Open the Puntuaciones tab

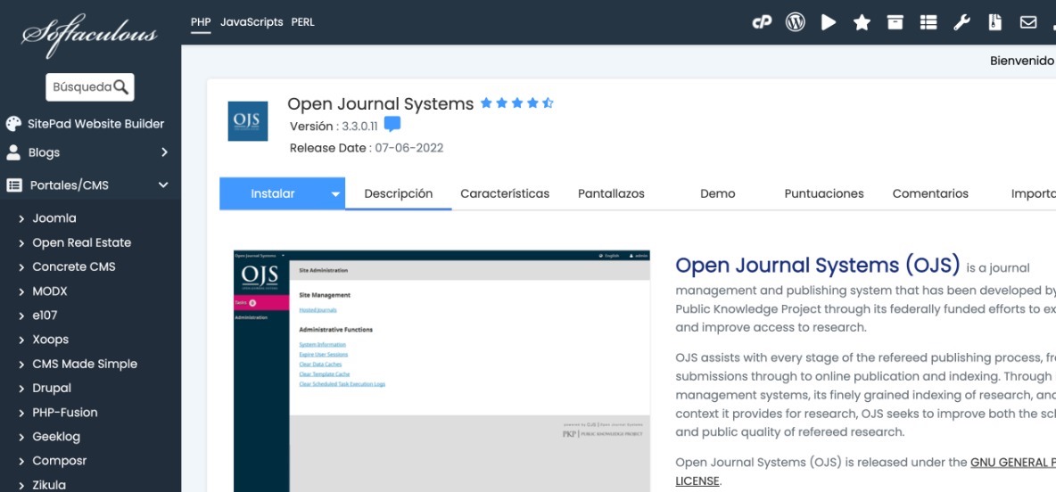(824, 193)
